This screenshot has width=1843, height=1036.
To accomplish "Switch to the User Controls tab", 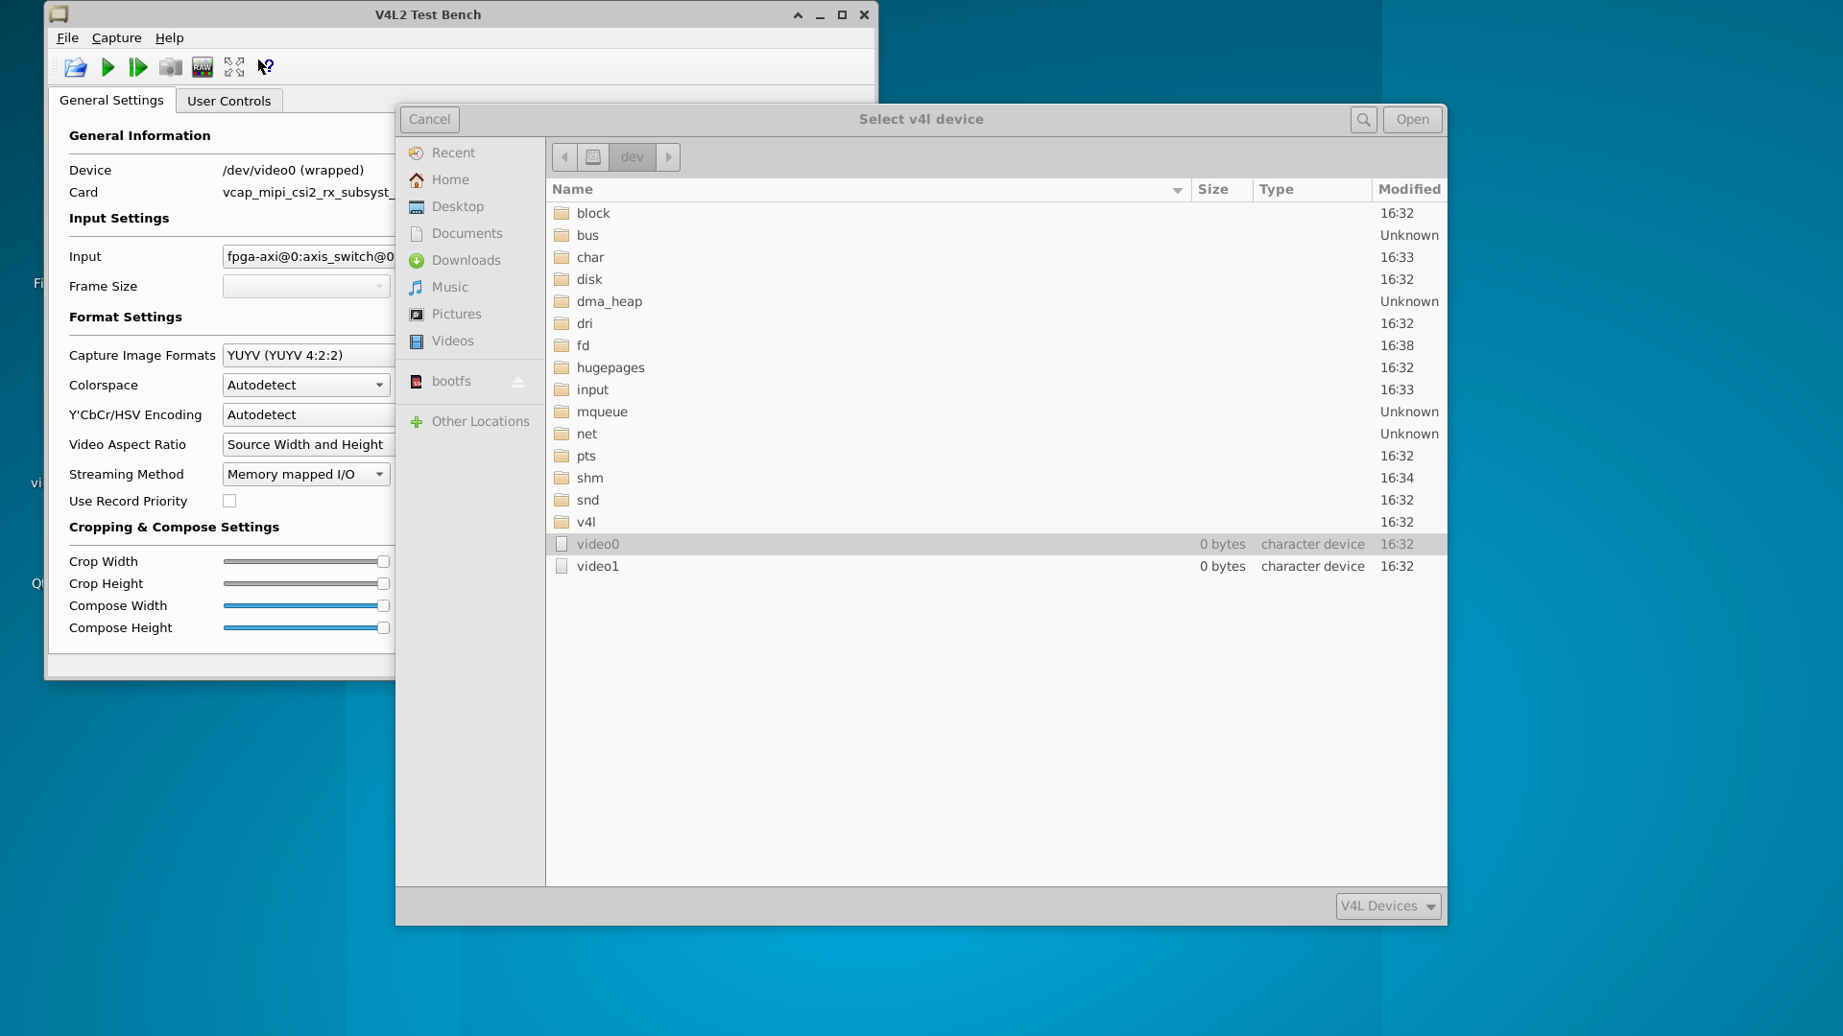I will (228, 101).
